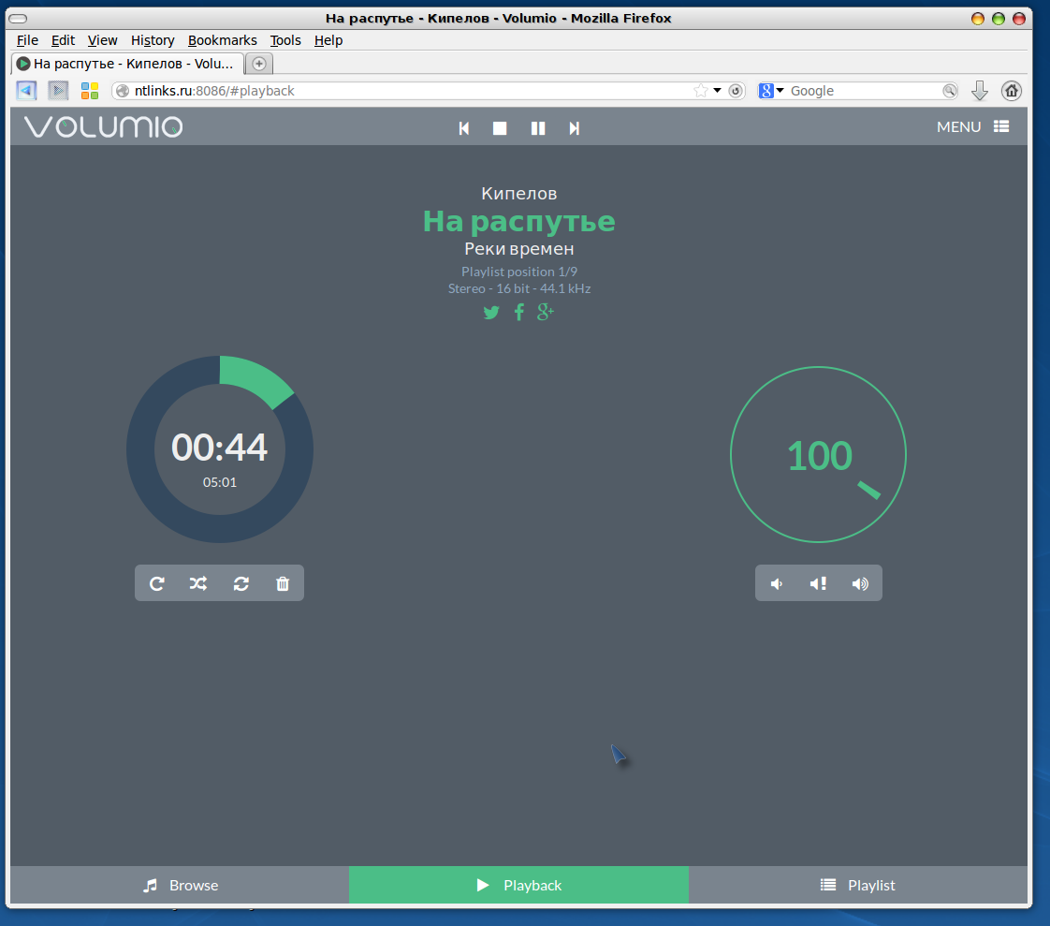The image size is (1050, 926).
Task: Open the Browse tab
Action: (x=180, y=885)
